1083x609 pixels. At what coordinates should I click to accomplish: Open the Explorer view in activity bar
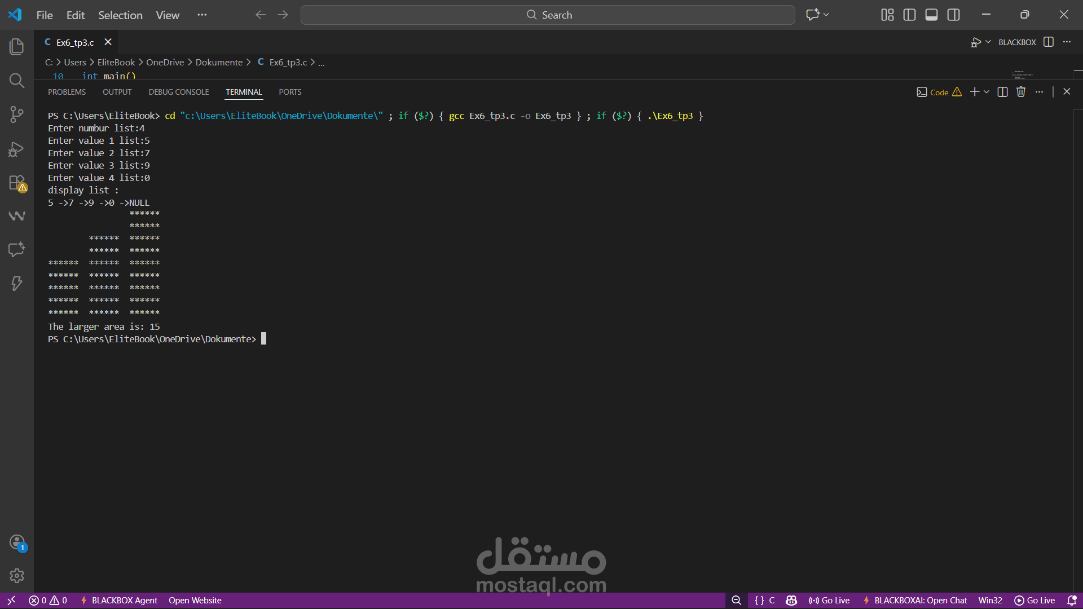[x=17, y=47]
